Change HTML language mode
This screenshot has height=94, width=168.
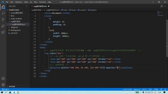click(x=156, y=89)
